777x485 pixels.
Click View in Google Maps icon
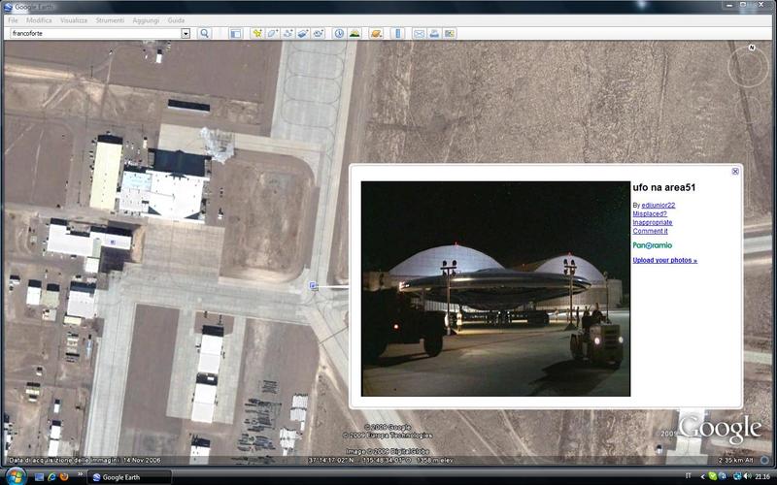(450, 33)
